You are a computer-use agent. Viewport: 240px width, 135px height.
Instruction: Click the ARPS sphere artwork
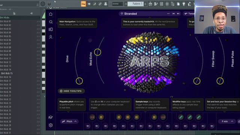pyautogui.click(x=148, y=62)
